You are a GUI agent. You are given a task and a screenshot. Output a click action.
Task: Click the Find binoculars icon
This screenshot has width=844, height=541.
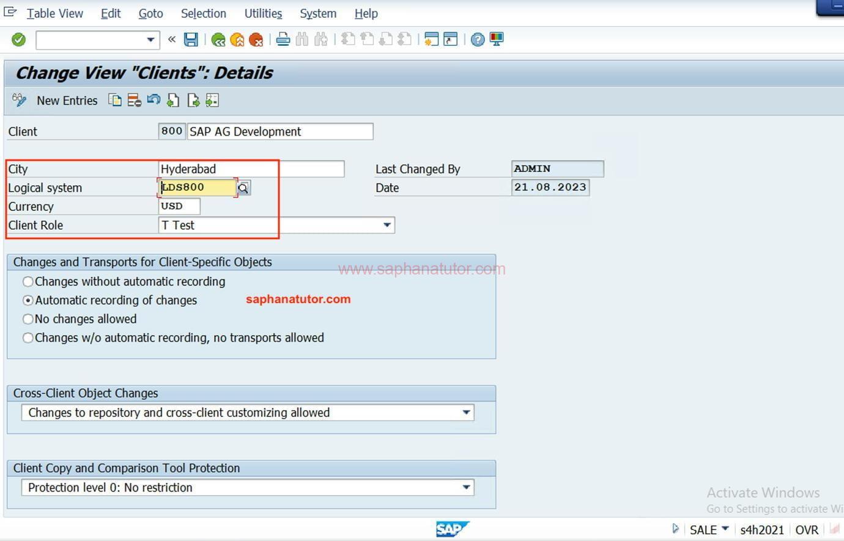pos(302,40)
